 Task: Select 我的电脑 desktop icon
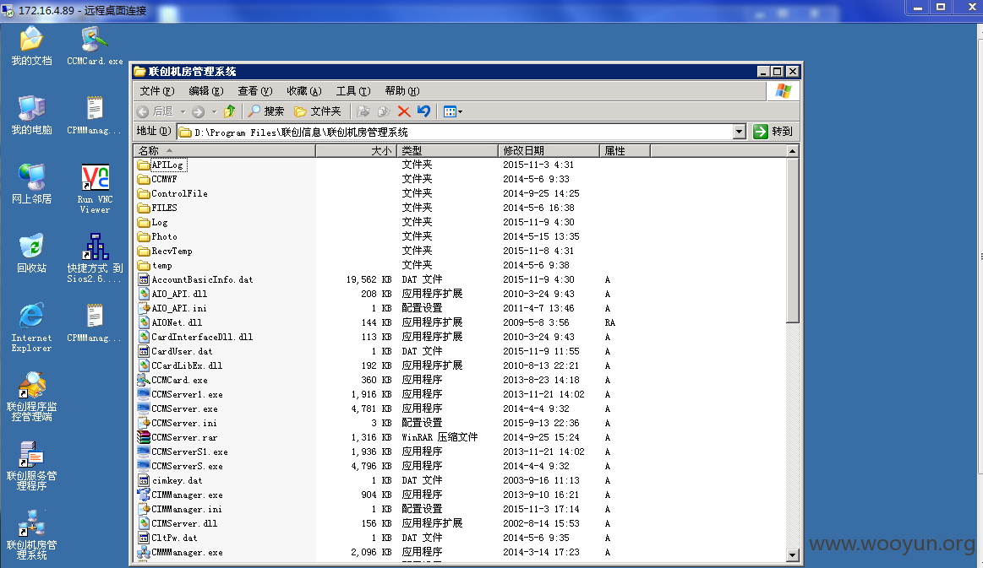pyautogui.click(x=31, y=115)
